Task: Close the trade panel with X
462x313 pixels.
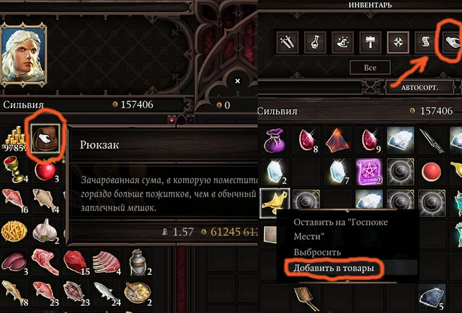Action: [x=237, y=81]
